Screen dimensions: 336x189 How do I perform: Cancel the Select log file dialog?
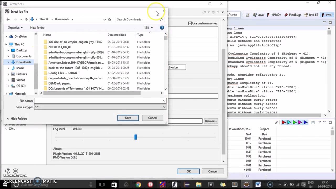[x=153, y=118]
